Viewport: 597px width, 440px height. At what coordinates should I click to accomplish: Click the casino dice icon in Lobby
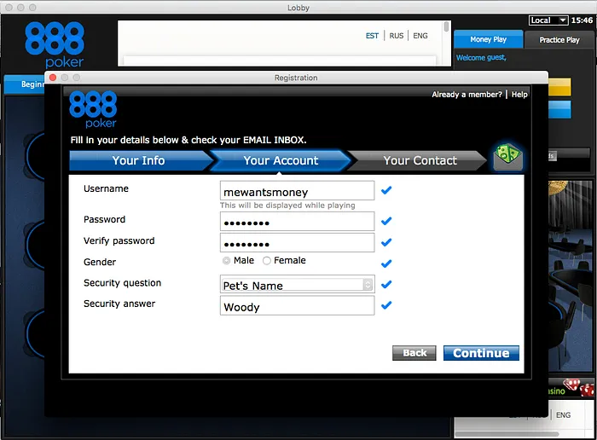coord(579,387)
